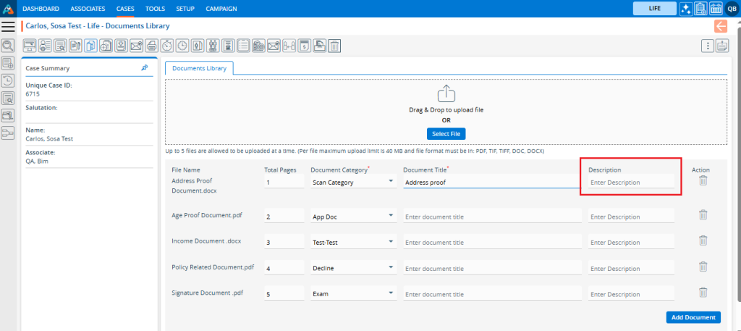Click the Description field for Address Proof
Image resolution: width=741 pixels, height=331 pixels.
(631, 183)
